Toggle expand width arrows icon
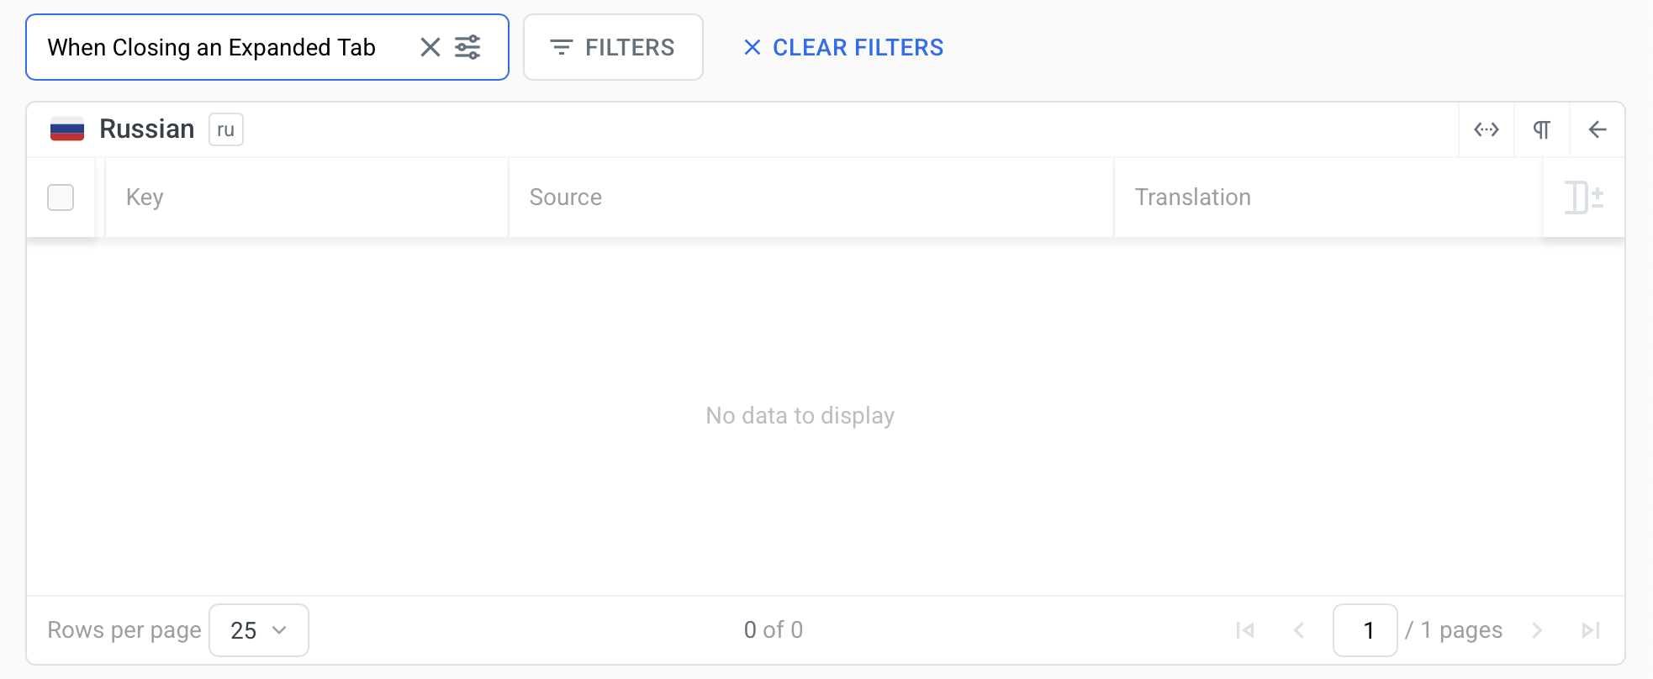Image resolution: width=1653 pixels, height=679 pixels. [1486, 129]
